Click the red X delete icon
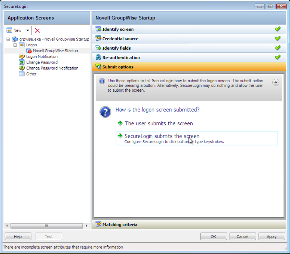The width and height of the screenshot is (290, 254). click(37, 30)
